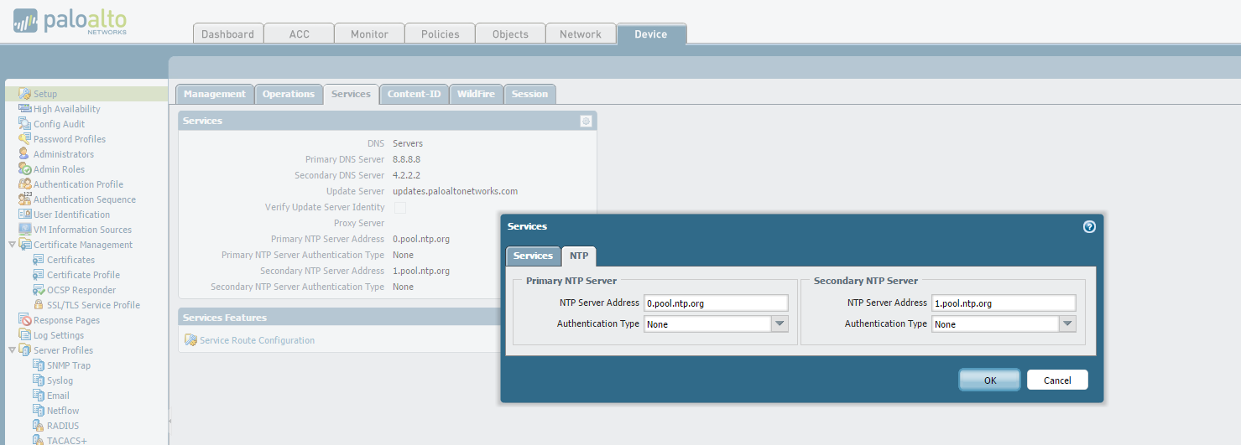Switch to the Management sub-tab
Screen dimensions: 1241x445
215,94
